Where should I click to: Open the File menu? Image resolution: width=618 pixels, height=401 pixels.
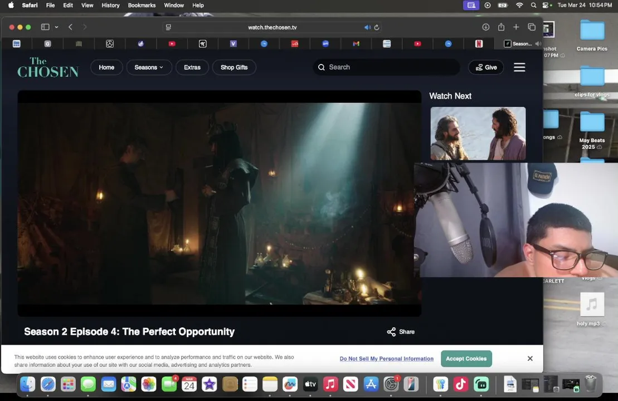click(51, 5)
